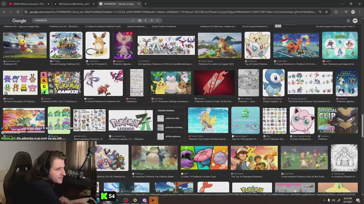
Task: Start a voice search with the microphone
Action: (146, 20)
